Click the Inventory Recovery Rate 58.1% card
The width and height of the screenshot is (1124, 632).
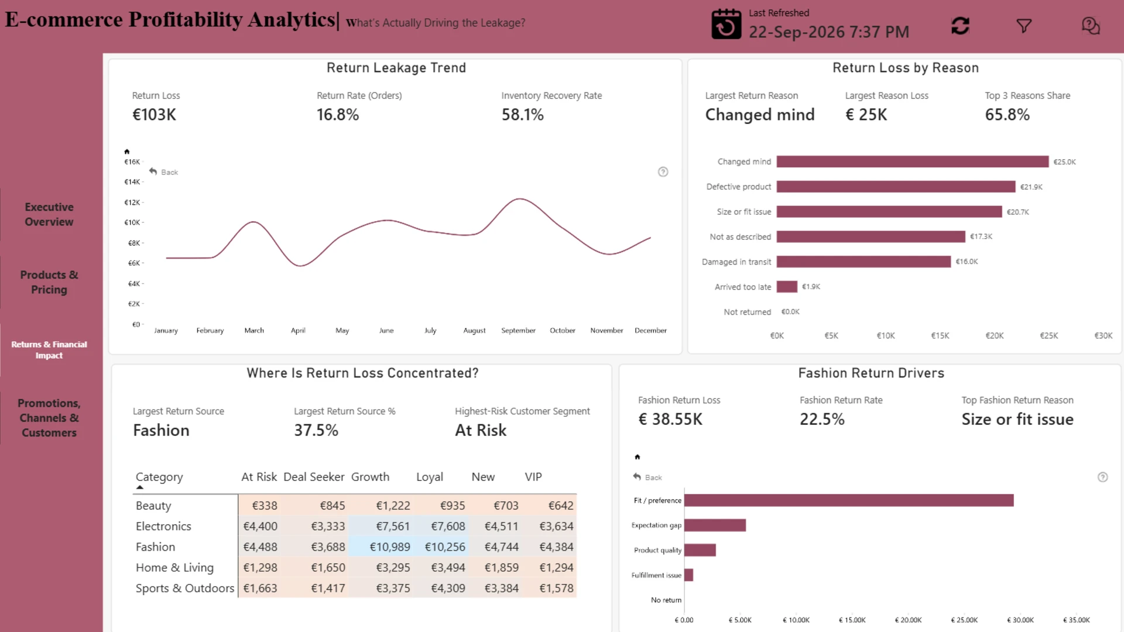click(551, 107)
